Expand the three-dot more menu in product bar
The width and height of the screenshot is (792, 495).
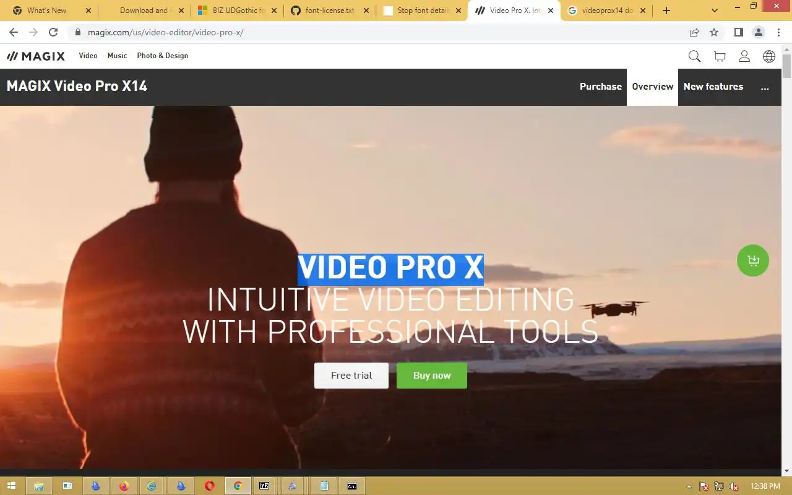[x=765, y=87]
